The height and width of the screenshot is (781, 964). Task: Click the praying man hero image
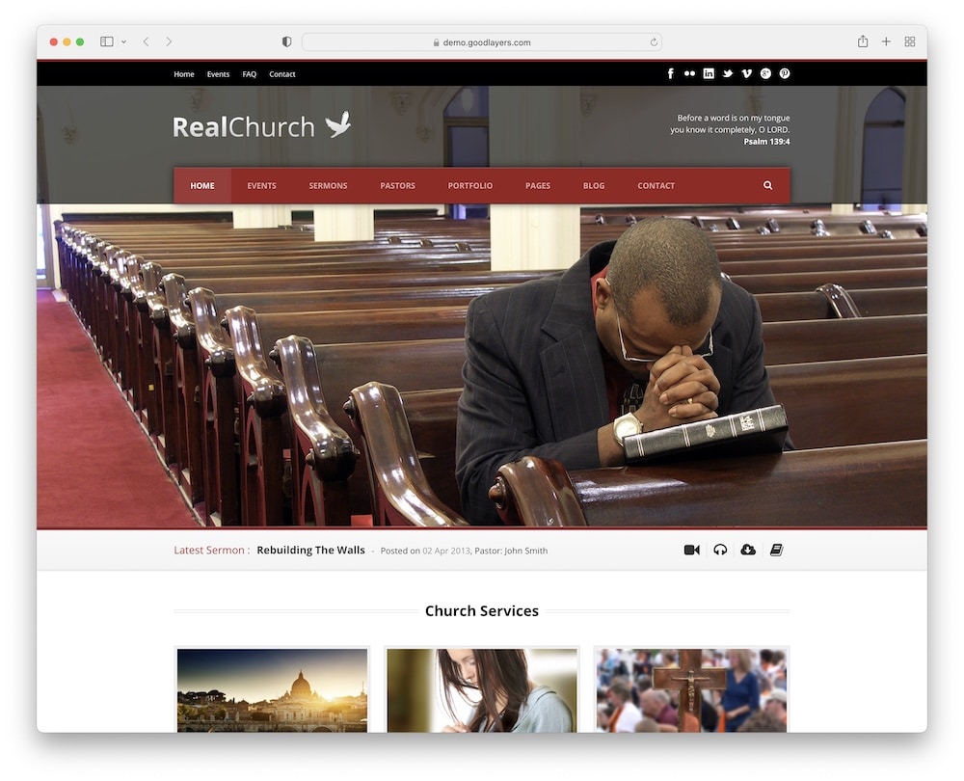point(482,365)
